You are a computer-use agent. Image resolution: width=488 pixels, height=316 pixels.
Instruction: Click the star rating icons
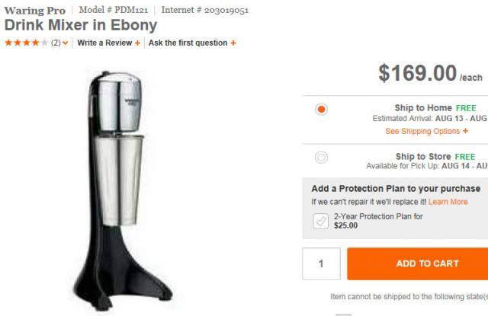pyautogui.click(x=27, y=43)
